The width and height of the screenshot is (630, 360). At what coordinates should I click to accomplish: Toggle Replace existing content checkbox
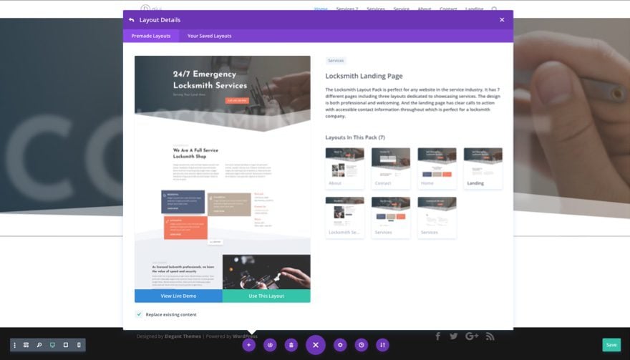click(x=139, y=314)
